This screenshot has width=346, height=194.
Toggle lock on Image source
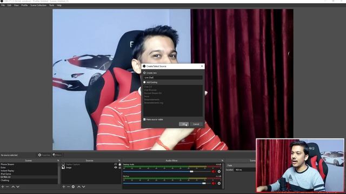pyautogui.click(x=120, y=168)
